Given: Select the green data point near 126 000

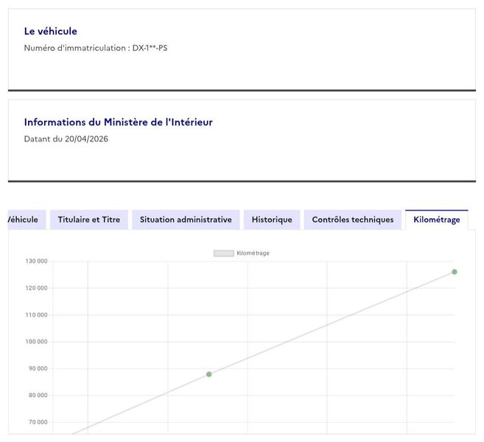Looking at the screenshot, I should (455, 272).
